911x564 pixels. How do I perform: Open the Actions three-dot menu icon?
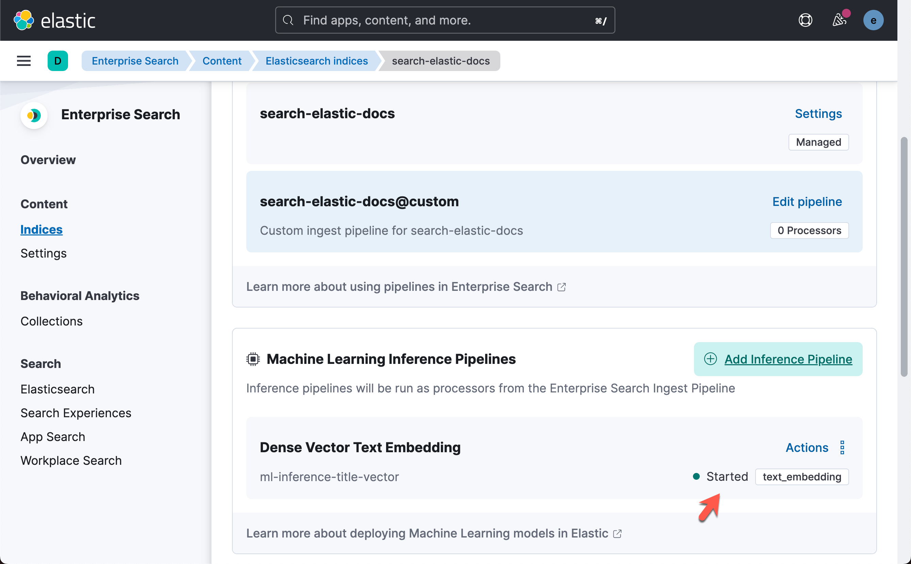(842, 447)
